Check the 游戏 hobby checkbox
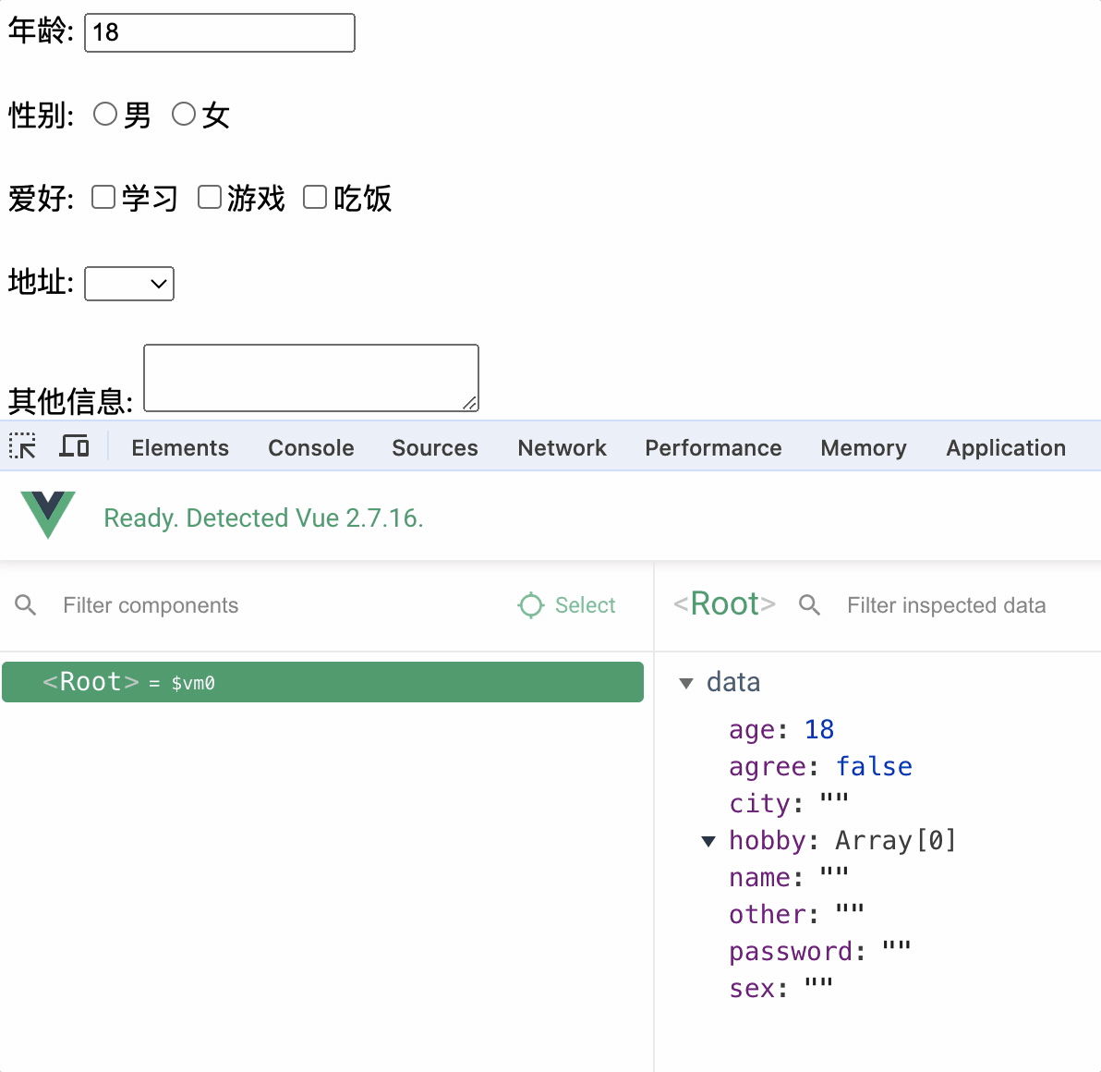The height and width of the screenshot is (1072, 1101). 210,198
